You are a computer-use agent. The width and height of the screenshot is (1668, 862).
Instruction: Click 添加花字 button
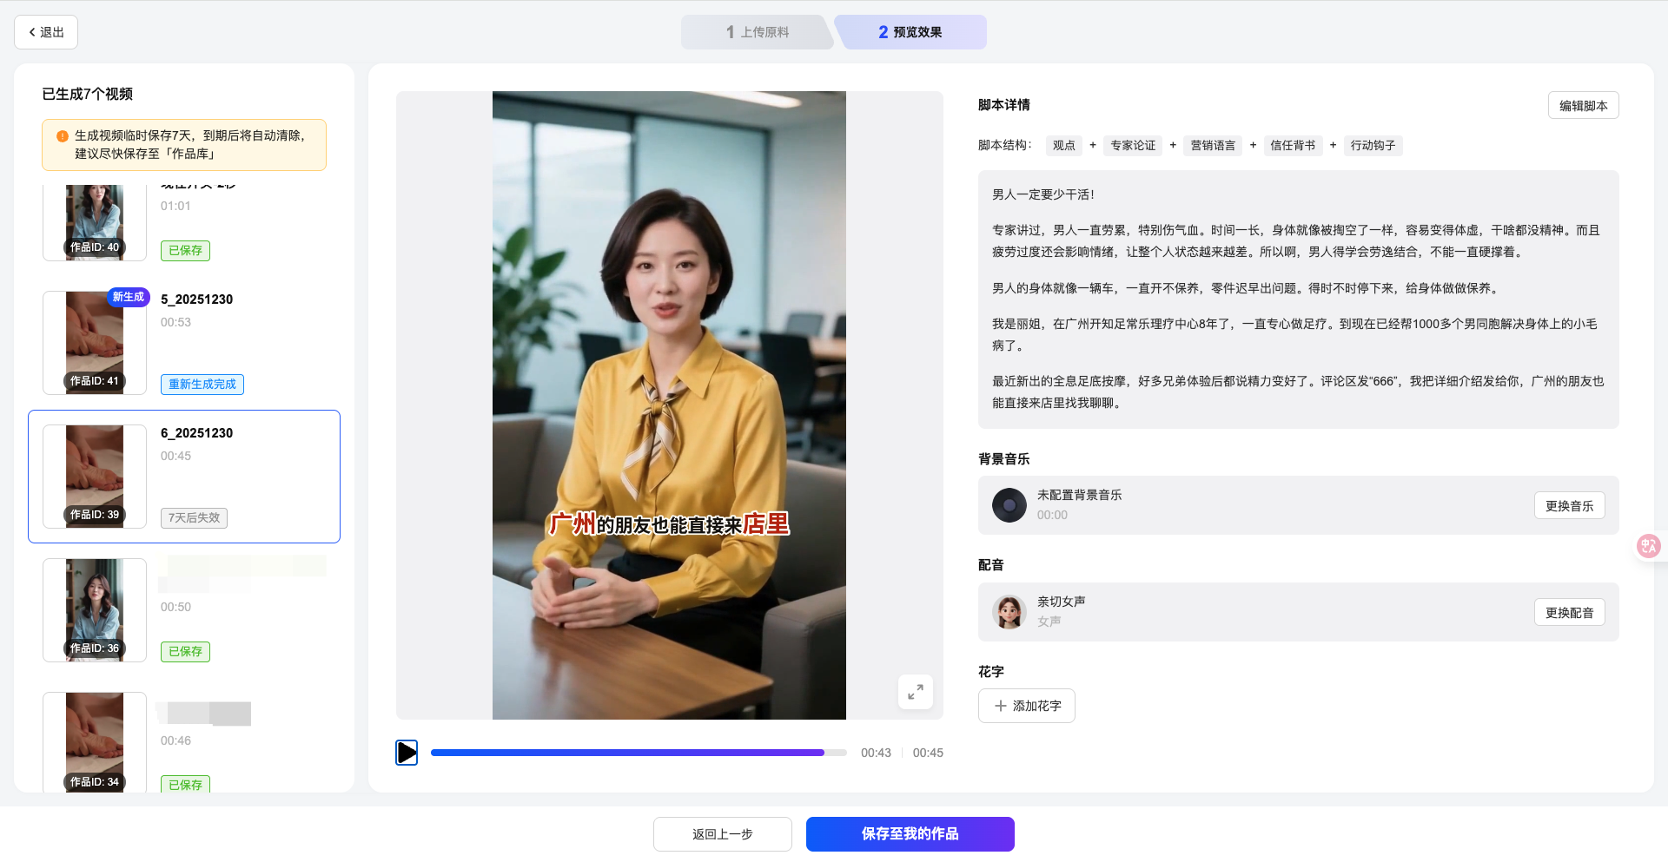tap(1027, 706)
